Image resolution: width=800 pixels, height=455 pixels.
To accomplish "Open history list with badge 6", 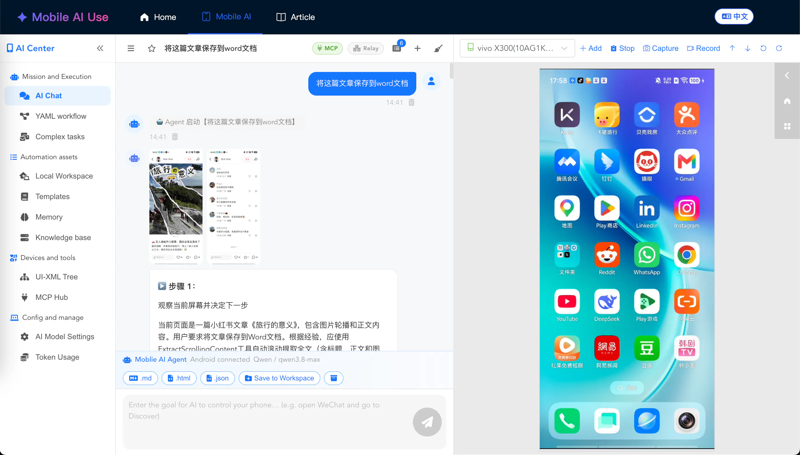I will pyautogui.click(x=397, y=48).
